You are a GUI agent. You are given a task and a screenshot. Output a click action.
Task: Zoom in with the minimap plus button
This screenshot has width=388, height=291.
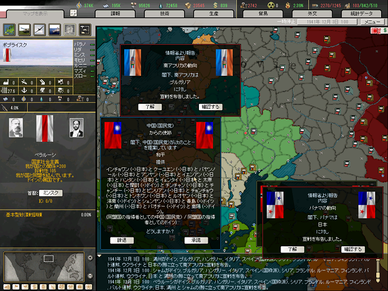[x=90, y=258]
